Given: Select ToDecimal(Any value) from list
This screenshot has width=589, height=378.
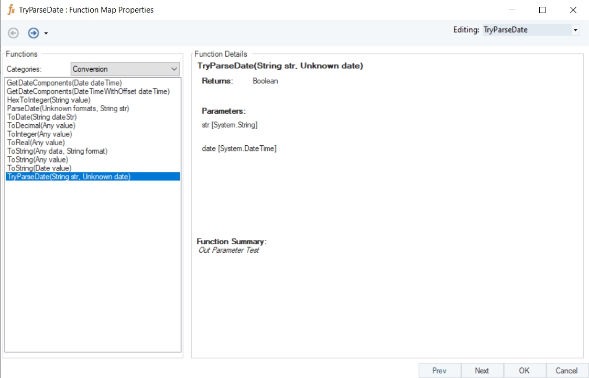Looking at the screenshot, I should click(x=41, y=125).
